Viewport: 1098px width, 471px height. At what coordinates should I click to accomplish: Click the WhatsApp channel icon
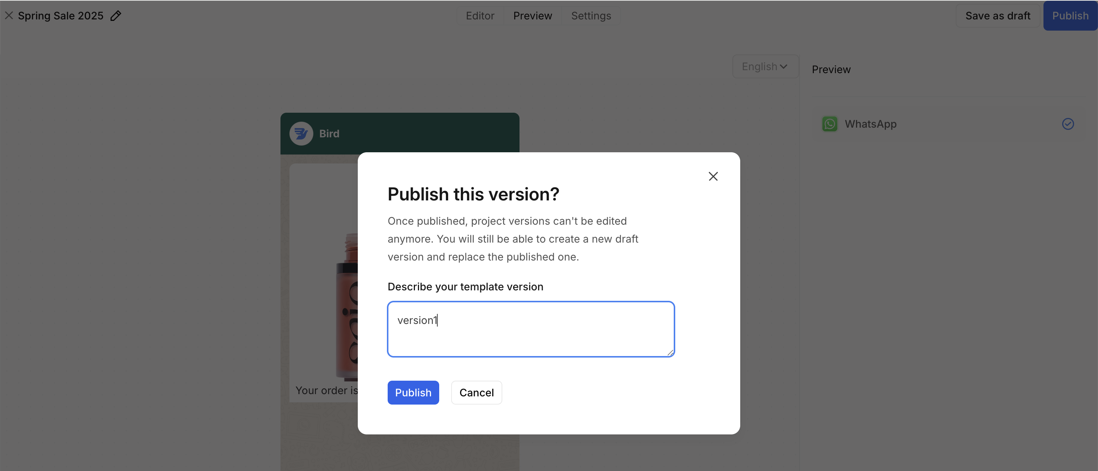coord(829,124)
